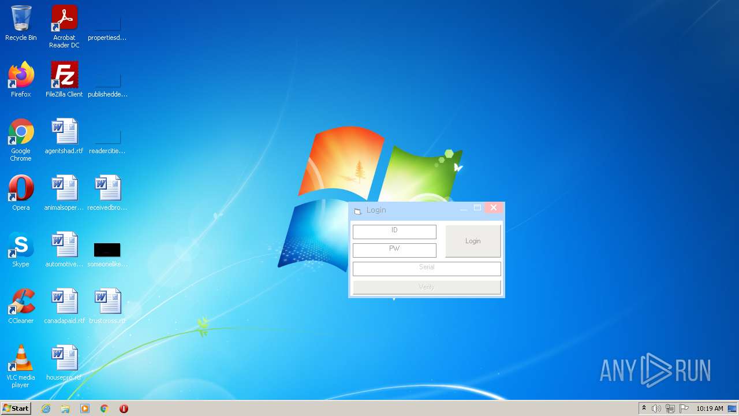Select the animalsoper document icon

point(64,193)
